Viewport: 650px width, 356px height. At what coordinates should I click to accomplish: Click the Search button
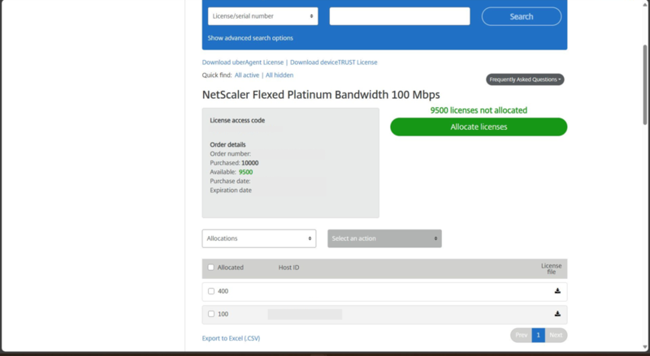pyautogui.click(x=522, y=16)
